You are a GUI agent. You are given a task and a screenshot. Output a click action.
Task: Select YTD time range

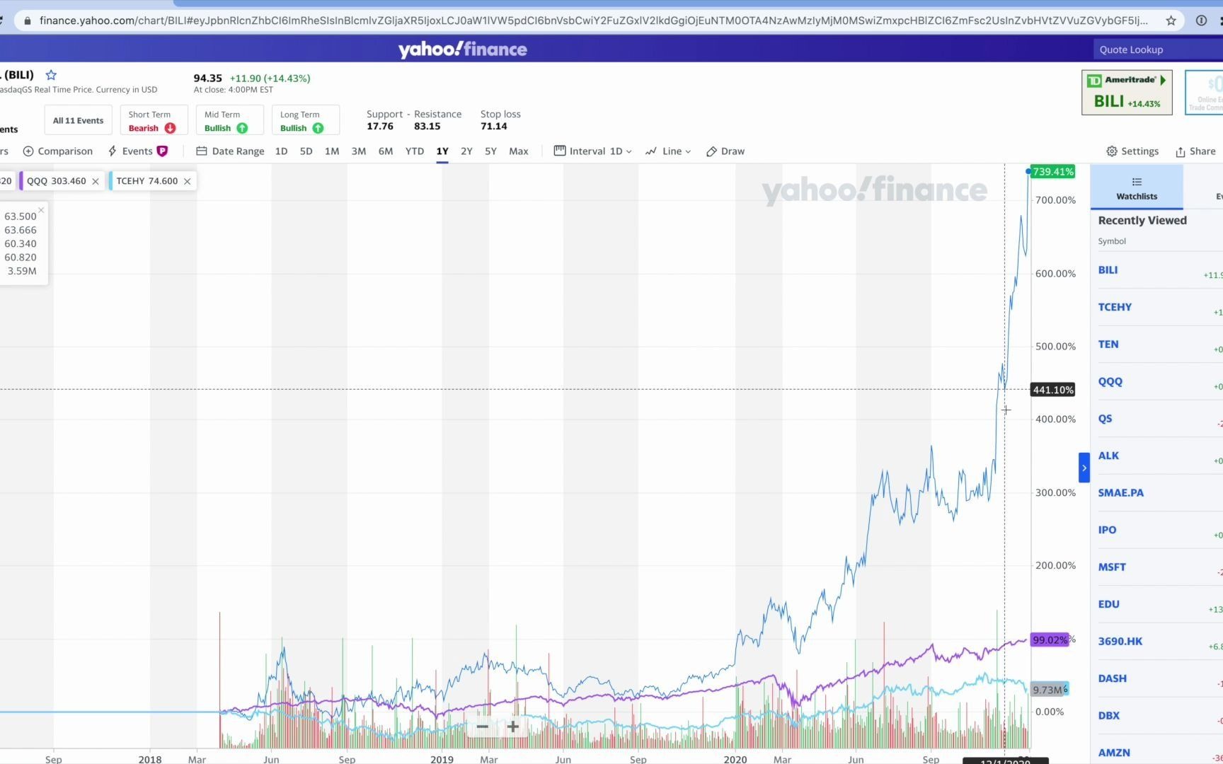click(415, 151)
